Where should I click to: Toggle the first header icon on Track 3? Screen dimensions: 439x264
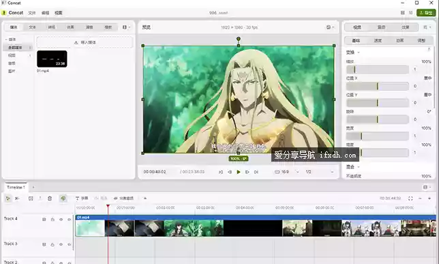pyautogui.click(x=44, y=244)
